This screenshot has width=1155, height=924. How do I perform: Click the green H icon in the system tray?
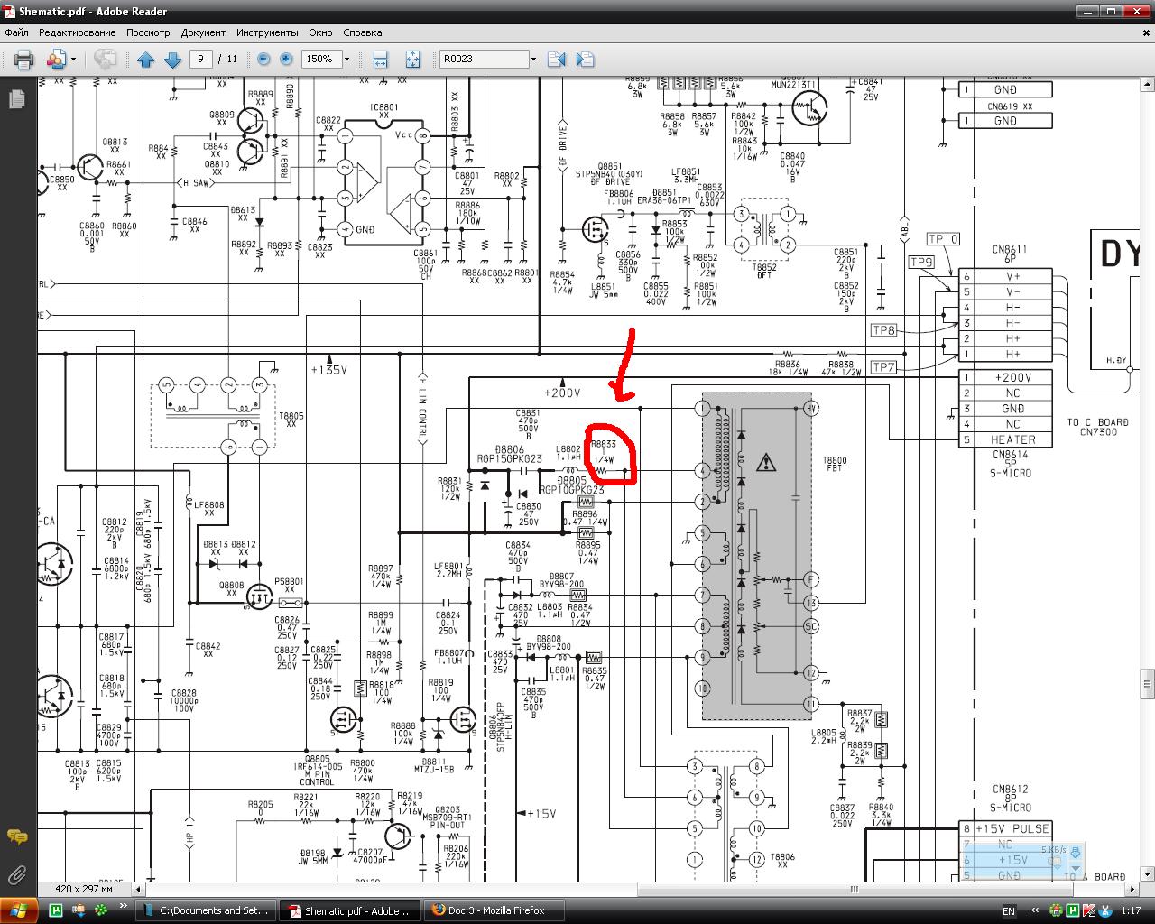point(1074,910)
